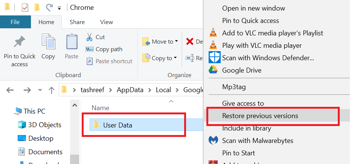This screenshot has width=351, height=164.
Task: Click the Paste ribbon button
Action: pyautogui.click(x=72, y=47)
